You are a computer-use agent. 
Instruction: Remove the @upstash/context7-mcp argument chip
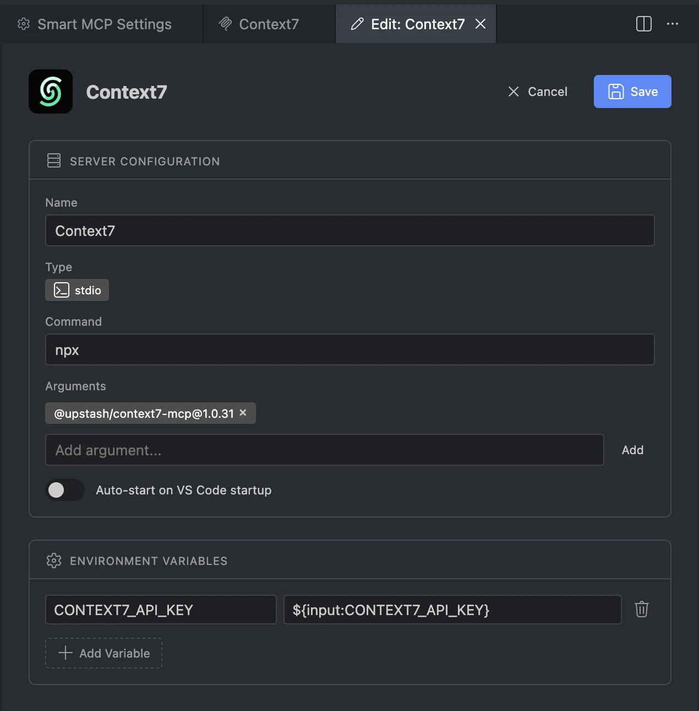click(243, 413)
